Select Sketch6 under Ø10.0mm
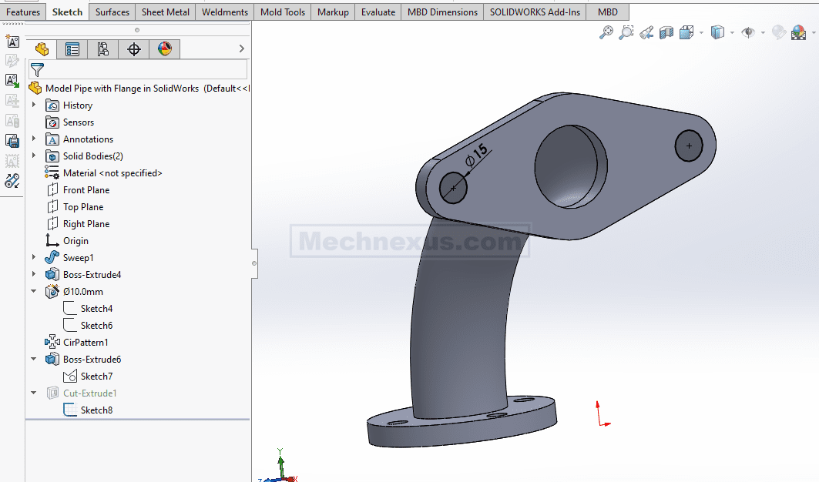Viewport: 819px width, 482px height. coord(96,326)
